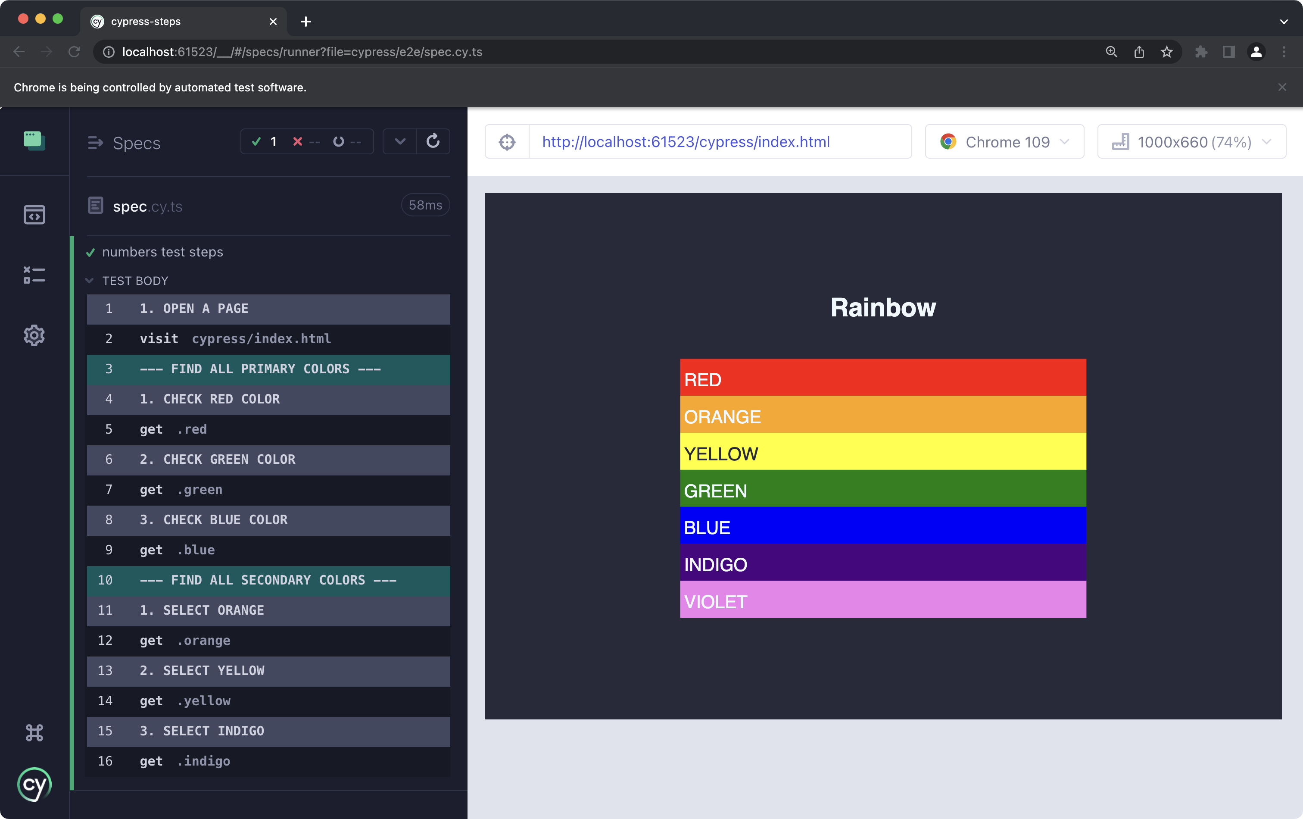Click the browser selector Chrome 109
This screenshot has height=819, width=1303.
tap(1003, 141)
